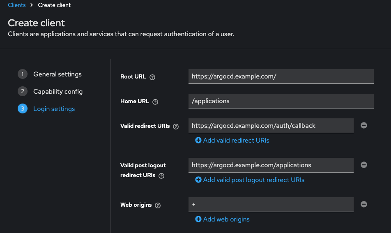Go to General settings step
This screenshot has width=391, height=233.
(x=57, y=74)
